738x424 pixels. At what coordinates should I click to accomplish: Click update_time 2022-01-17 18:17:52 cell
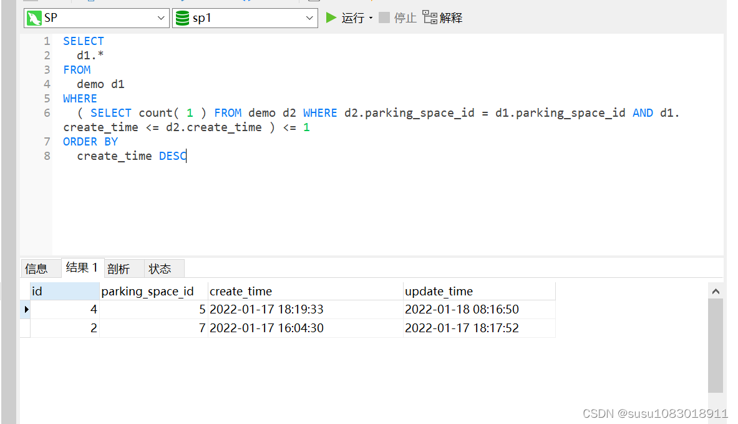coord(479,328)
